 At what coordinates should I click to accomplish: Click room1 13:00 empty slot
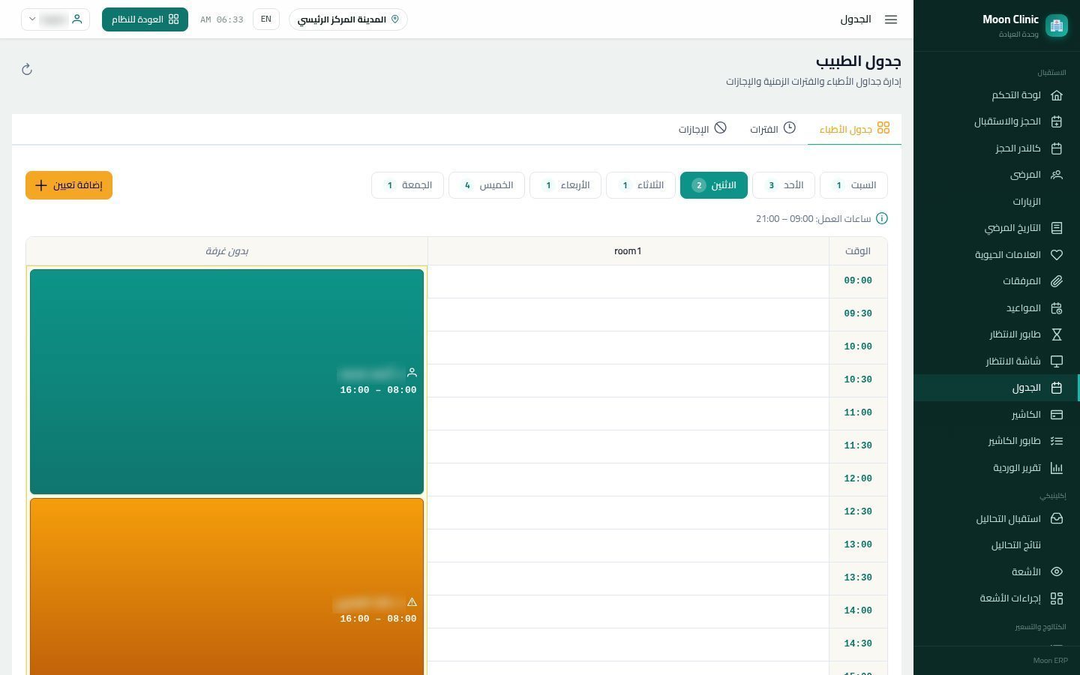628,545
